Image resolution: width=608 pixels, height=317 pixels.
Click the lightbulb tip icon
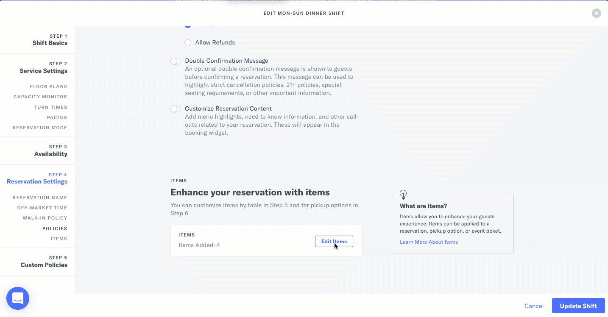coord(403,195)
